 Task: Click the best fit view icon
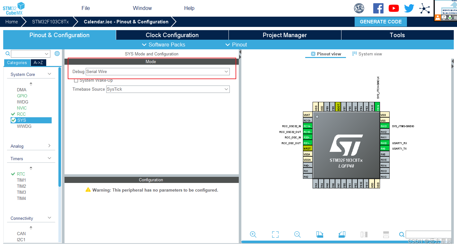coord(275,234)
